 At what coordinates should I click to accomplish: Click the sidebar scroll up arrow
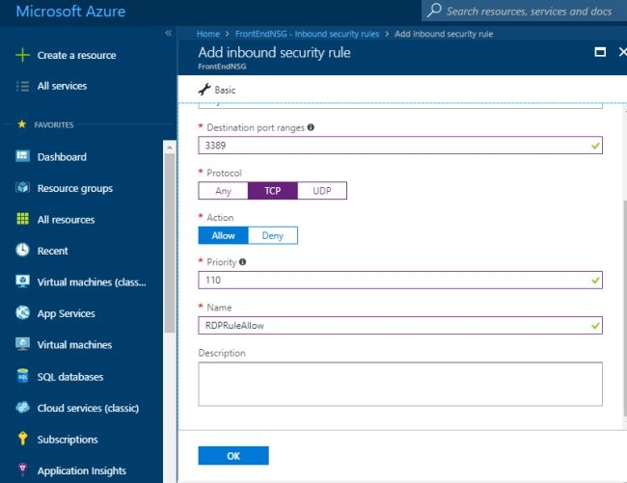coord(169,147)
